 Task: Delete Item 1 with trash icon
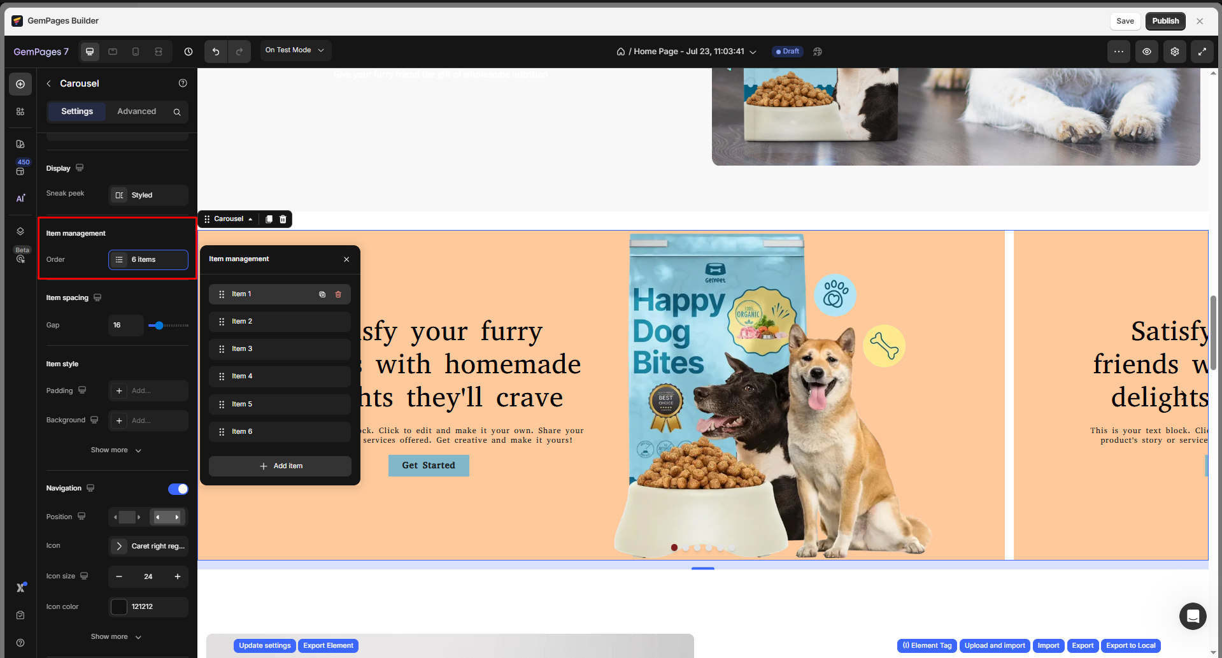click(338, 294)
